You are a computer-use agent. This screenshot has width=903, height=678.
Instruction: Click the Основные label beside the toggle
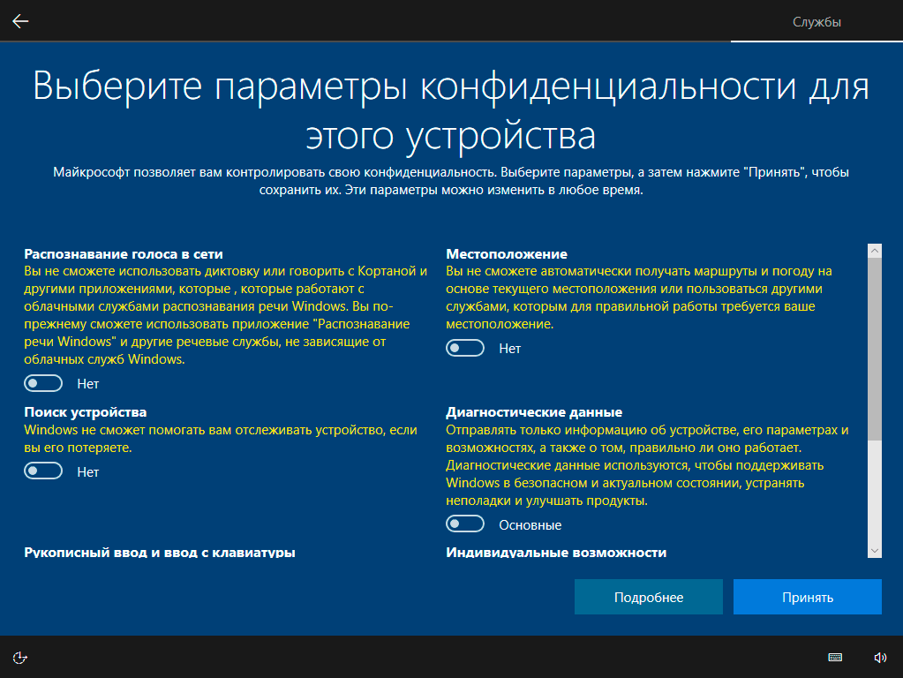[x=530, y=525]
